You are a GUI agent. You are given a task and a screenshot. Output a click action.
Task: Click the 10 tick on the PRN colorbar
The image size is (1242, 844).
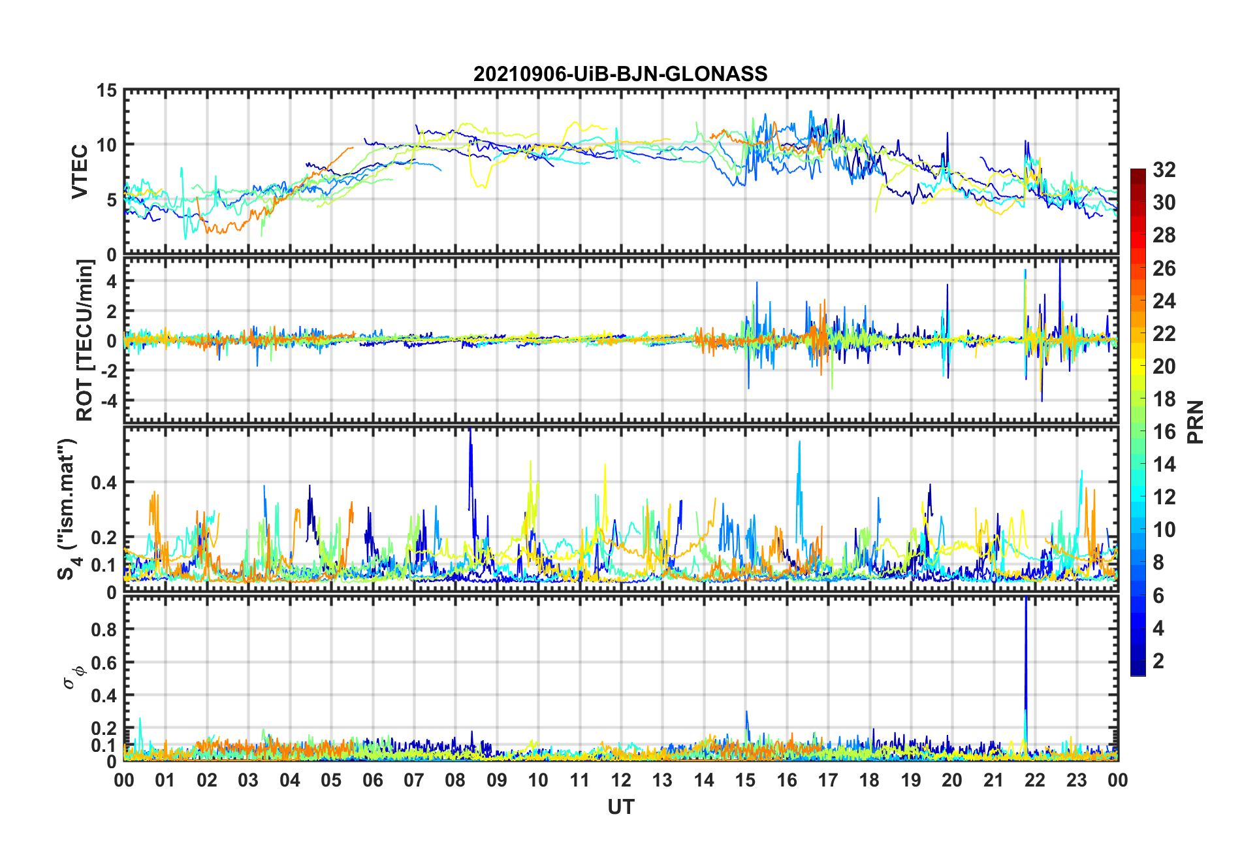coord(1164,530)
